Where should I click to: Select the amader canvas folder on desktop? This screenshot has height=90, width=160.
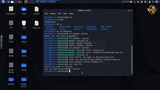[24, 82]
